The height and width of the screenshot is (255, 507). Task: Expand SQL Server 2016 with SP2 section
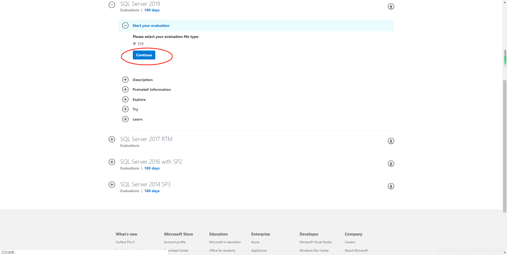(x=112, y=162)
